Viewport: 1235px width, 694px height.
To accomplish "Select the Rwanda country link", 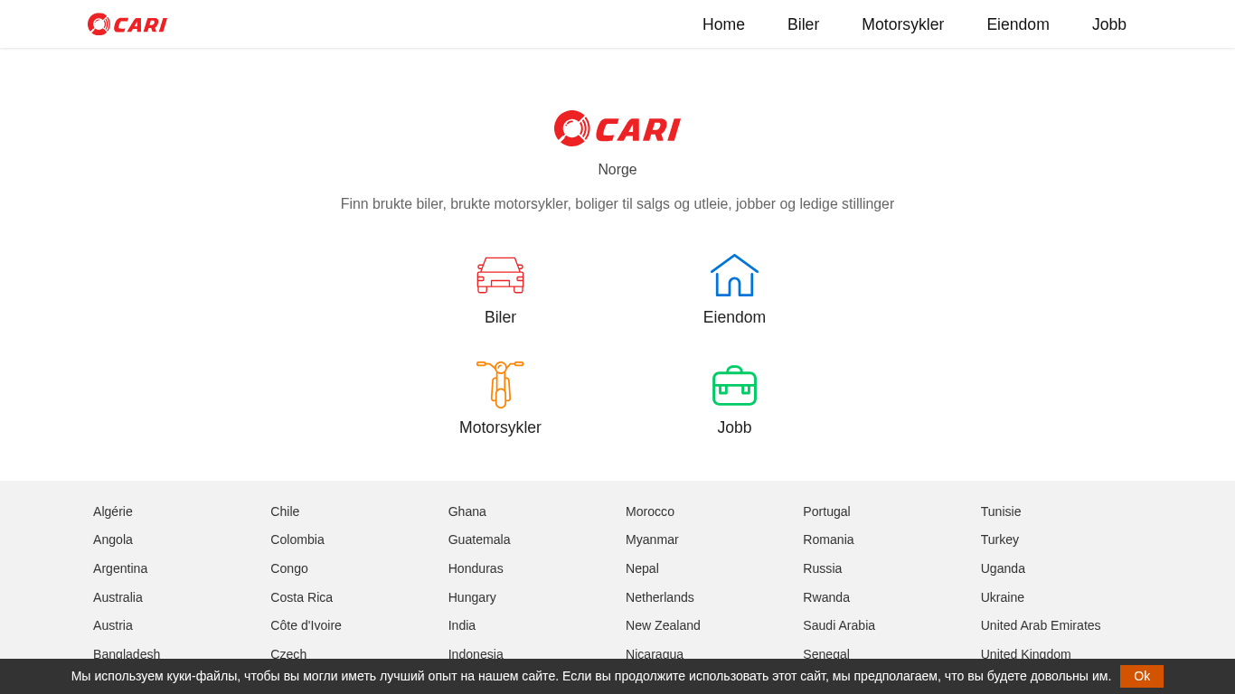I will coord(826,597).
